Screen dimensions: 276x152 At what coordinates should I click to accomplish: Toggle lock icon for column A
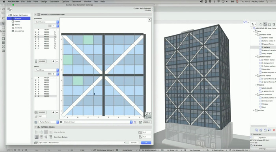pyautogui.click(x=55, y=32)
